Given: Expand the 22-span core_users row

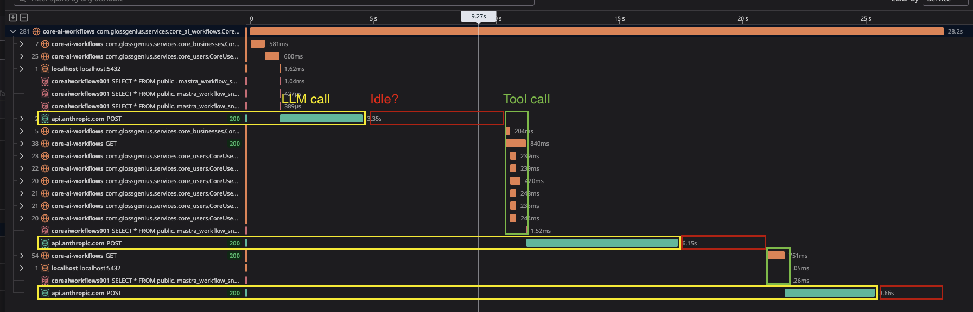Looking at the screenshot, I should tap(21, 168).
